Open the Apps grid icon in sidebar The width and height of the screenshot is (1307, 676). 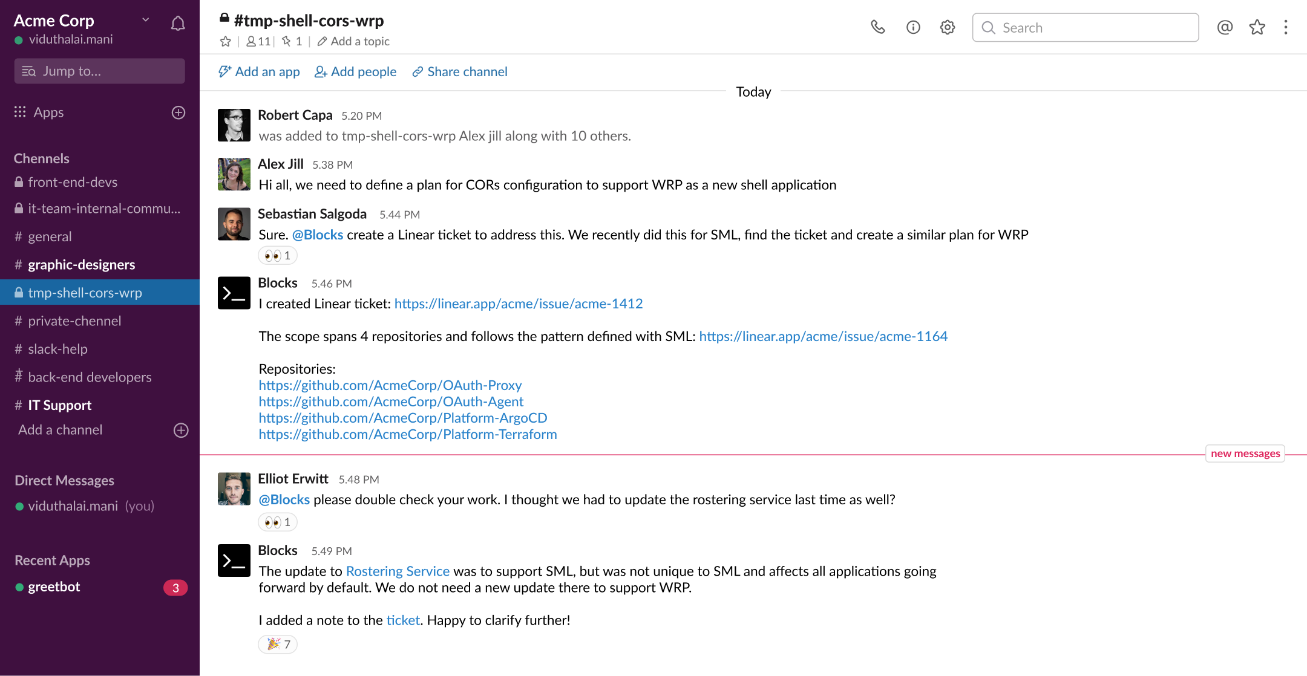coord(20,112)
